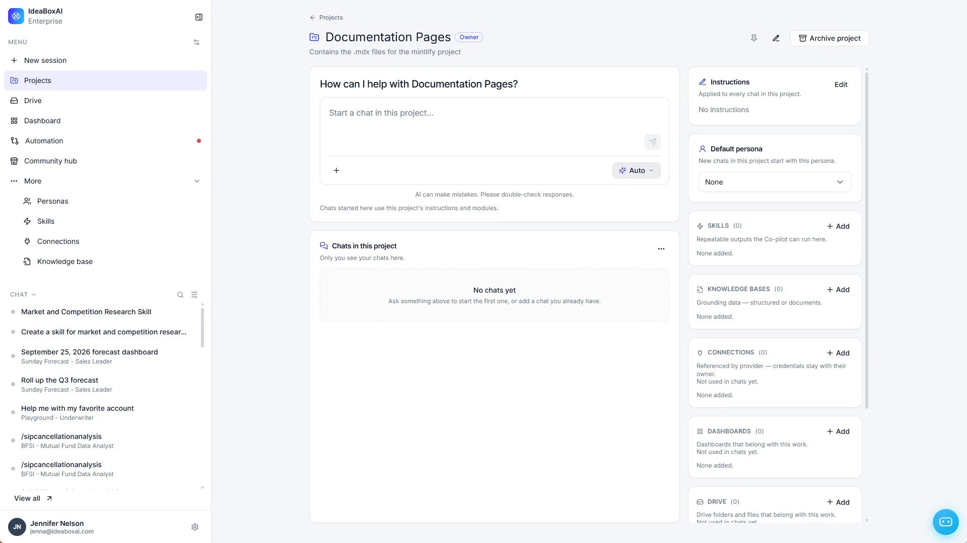Send the chat message with the paper plane icon
The image size is (967, 543).
[653, 142]
